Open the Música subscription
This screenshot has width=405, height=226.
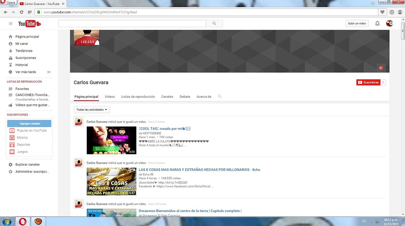(x=22, y=137)
